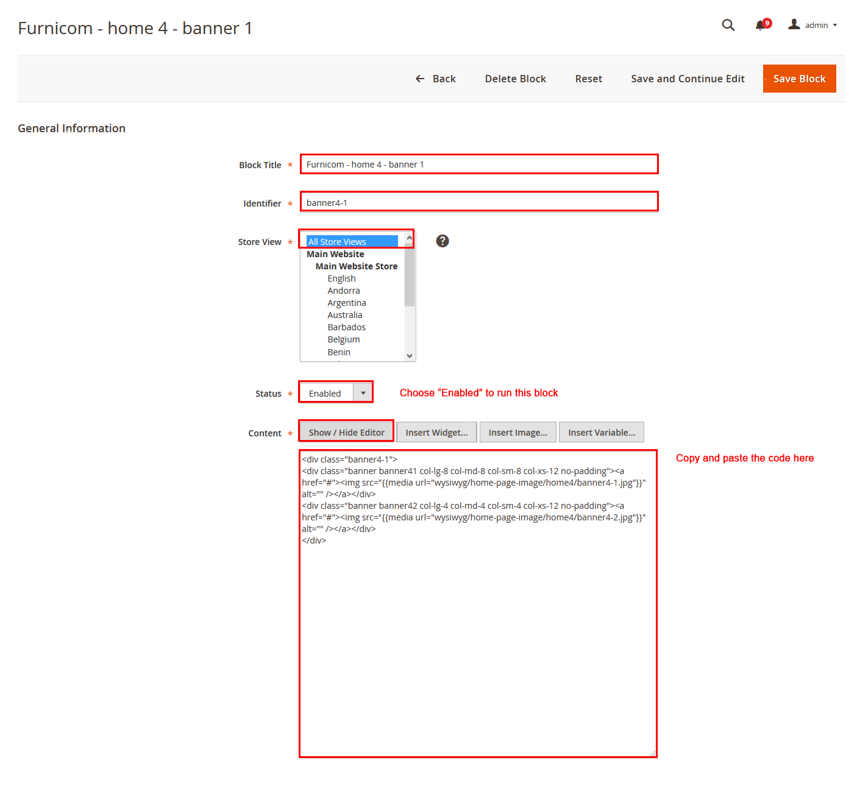Select Barbados store view
Image resolution: width=857 pixels, height=794 pixels.
pos(347,327)
